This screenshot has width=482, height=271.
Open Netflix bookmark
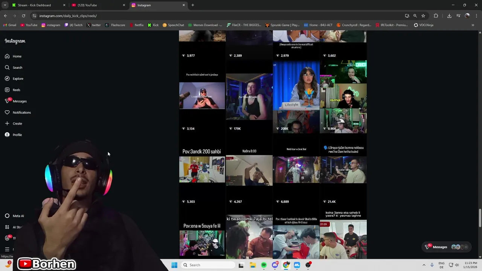(x=136, y=25)
